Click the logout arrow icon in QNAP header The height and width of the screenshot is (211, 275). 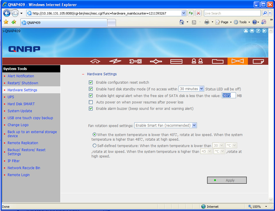[x=264, y=31]
